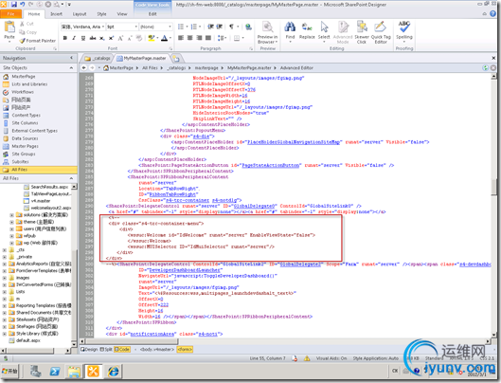Select Site Groups in Site Objects
Screen dimensions: 501x383
coord(24,154)
